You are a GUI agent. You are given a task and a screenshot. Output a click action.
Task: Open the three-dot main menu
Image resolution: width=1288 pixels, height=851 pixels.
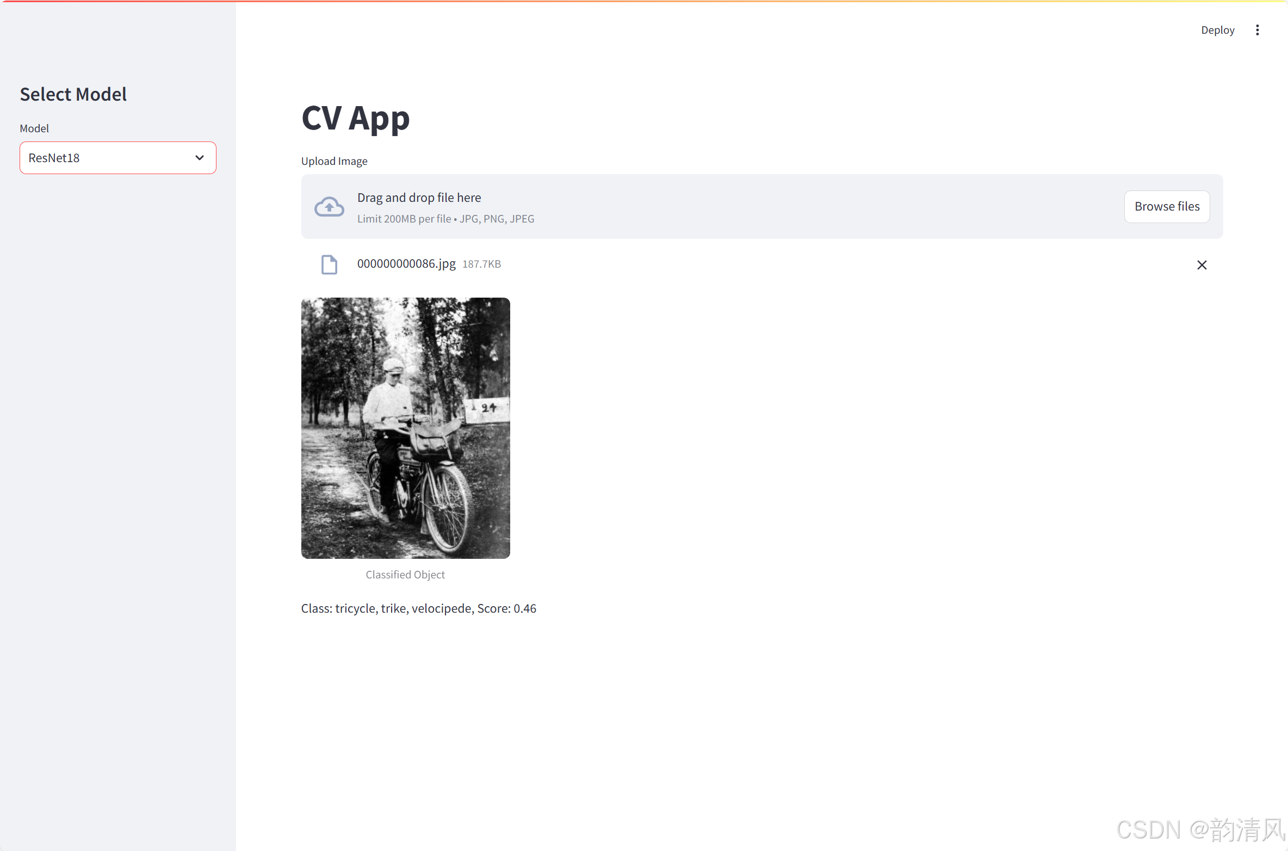(x=1257, y=30)
